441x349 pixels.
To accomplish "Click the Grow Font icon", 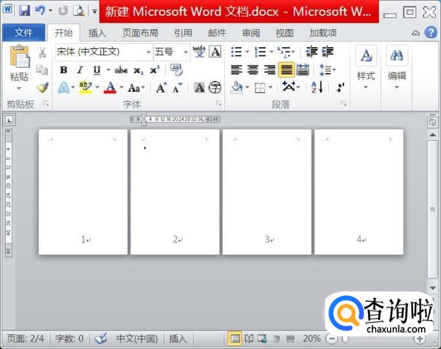I will click(161, 88).
